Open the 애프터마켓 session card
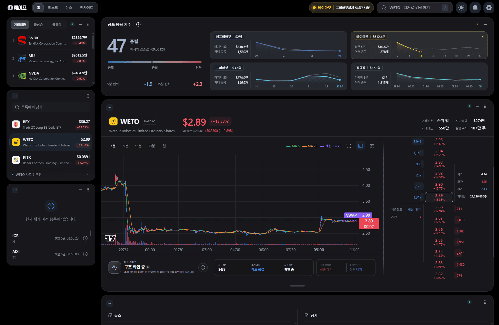 point(279,45)
